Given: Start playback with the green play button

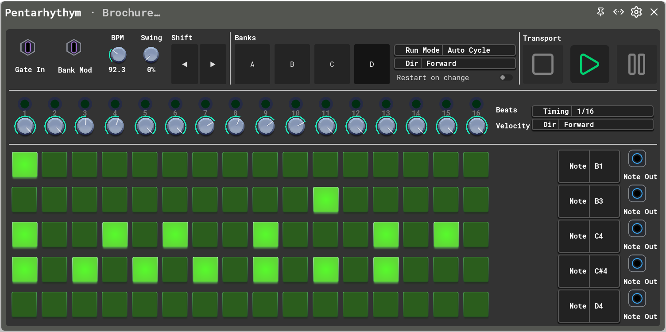Looking at the screenshot, I should (590, 64).
